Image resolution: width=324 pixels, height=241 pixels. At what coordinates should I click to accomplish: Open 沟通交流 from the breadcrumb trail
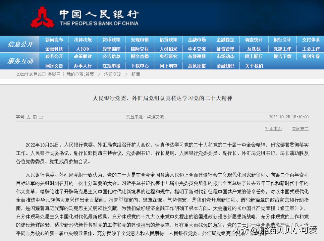[x=112, y=75]
